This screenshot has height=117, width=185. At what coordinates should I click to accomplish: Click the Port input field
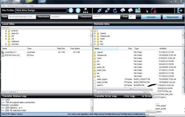pos(132,17)
